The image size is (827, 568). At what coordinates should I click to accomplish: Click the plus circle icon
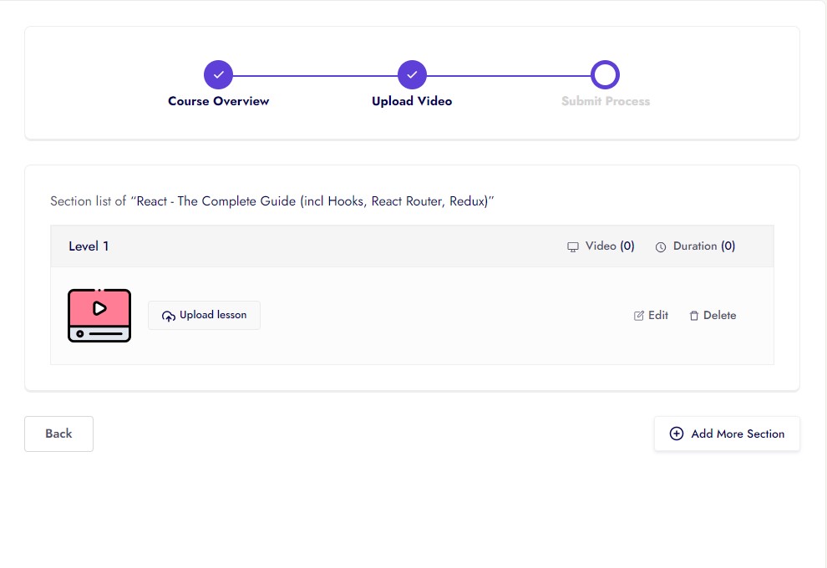pos(677,434)
